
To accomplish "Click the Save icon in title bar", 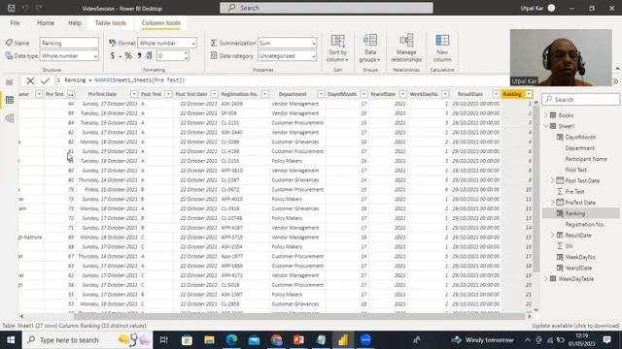I will point(11,8).
